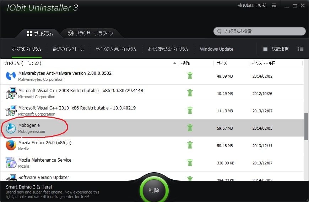Viewport: 309px width, 202px height.
Task: Click the 操作 column header
Action: pyautogui.click(x=185, y=63)
